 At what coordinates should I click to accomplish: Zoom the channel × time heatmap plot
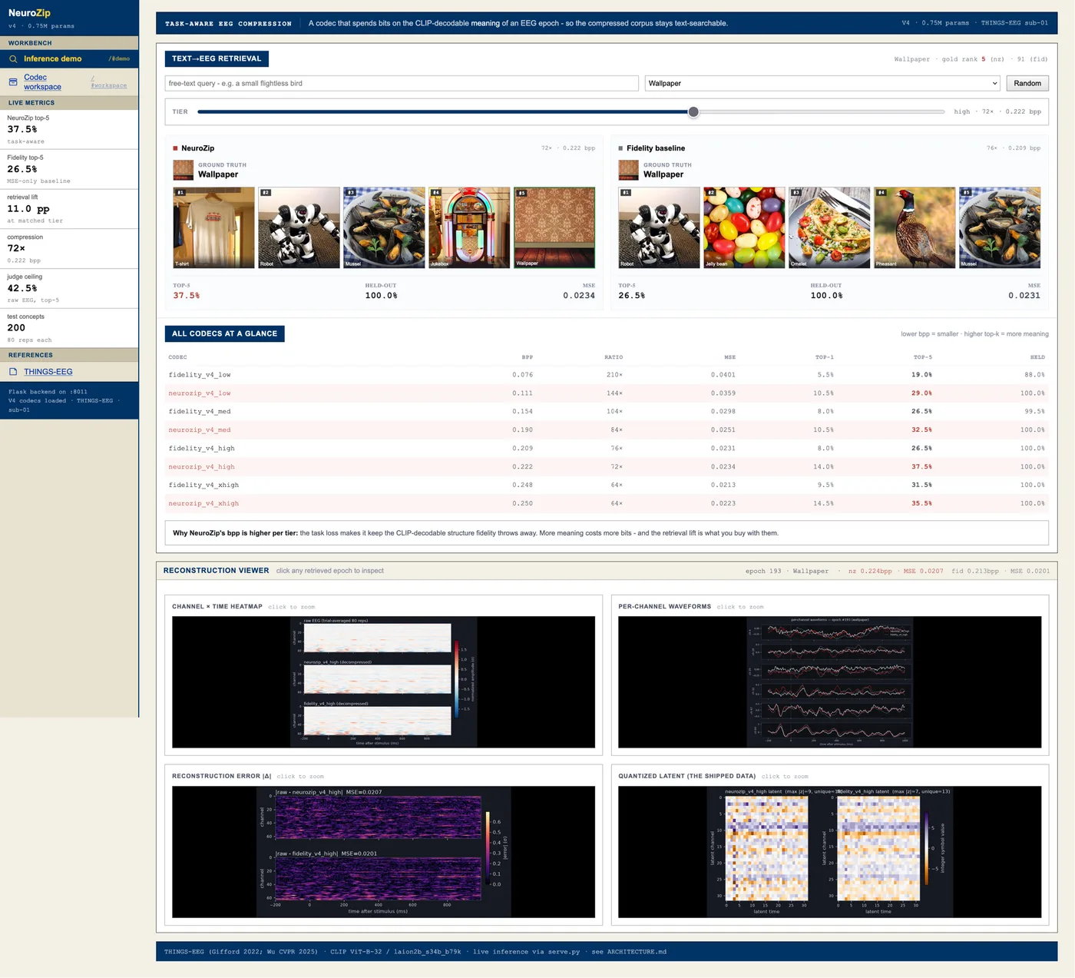click(383, 682)
